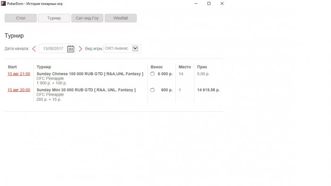Viewport: 331px width, 186px height.
Task: Sort by the Start column header
Action: [x=12, y=67]
